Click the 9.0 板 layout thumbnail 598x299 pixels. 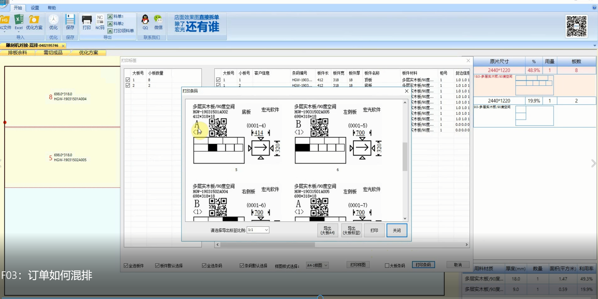click(x=534, y=116)
